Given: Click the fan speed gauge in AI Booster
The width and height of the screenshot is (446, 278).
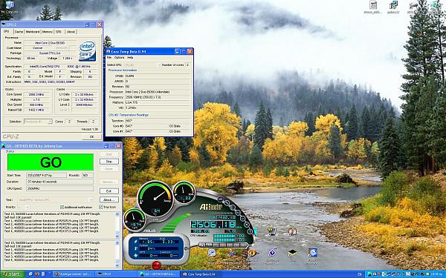Looking at the screenshot, I should pos(135,220).
